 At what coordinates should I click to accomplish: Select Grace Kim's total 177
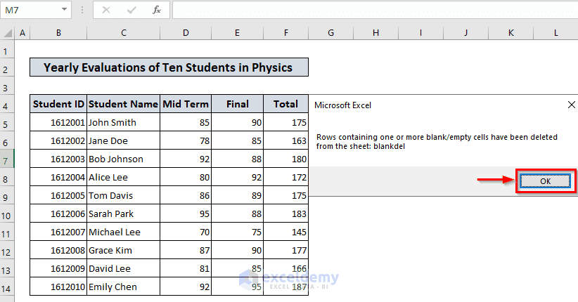(286, 250)
